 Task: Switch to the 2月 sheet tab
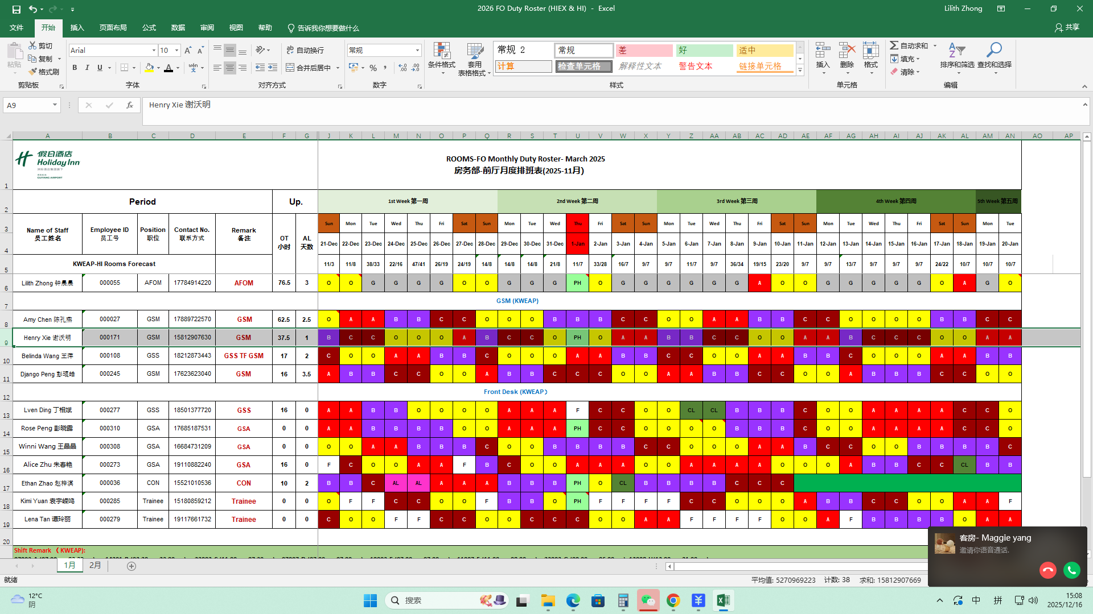point(95,566)
